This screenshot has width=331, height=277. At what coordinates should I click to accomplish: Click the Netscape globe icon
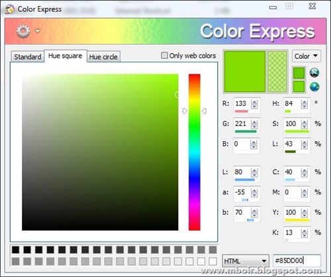click(x=314, y=72)
